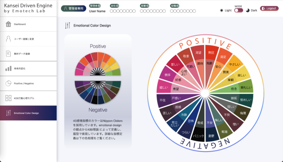Select the analysis data document icon
This screenshot has height=162, width=283.
pyautogui.click(x=8, y=54)
